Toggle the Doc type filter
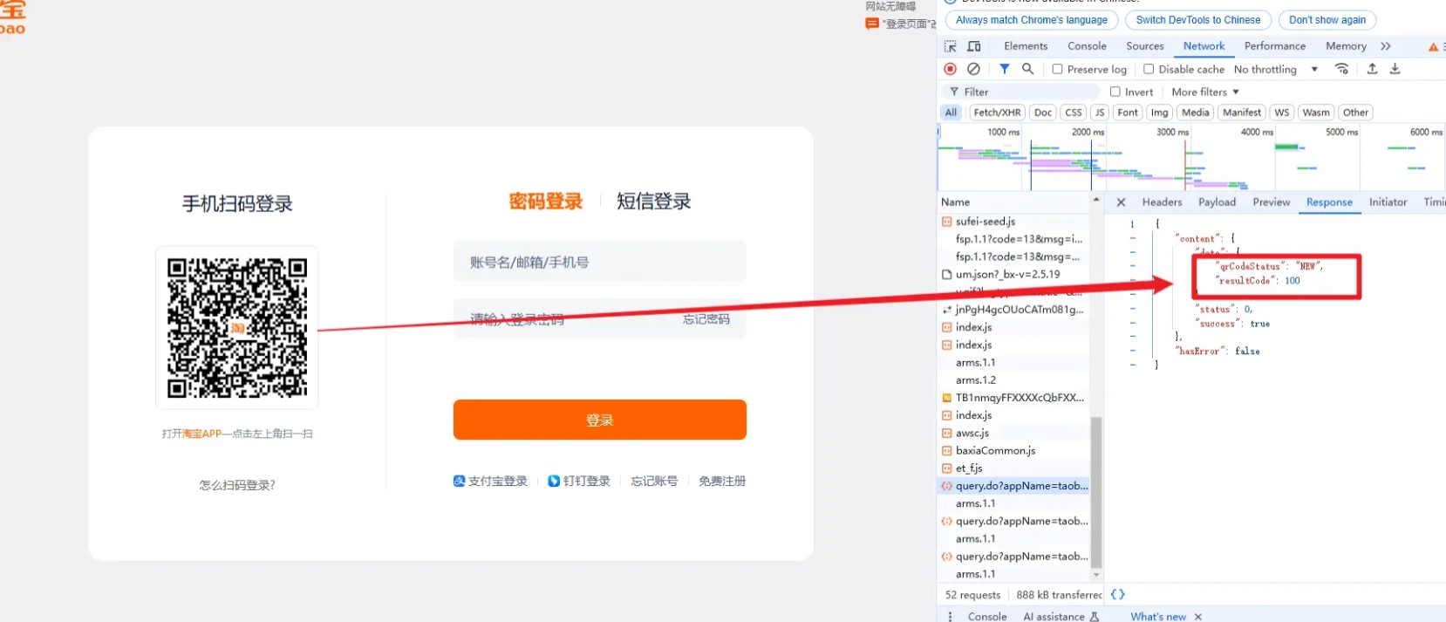Screen dimensions: 1446x622 point(1043,113)
